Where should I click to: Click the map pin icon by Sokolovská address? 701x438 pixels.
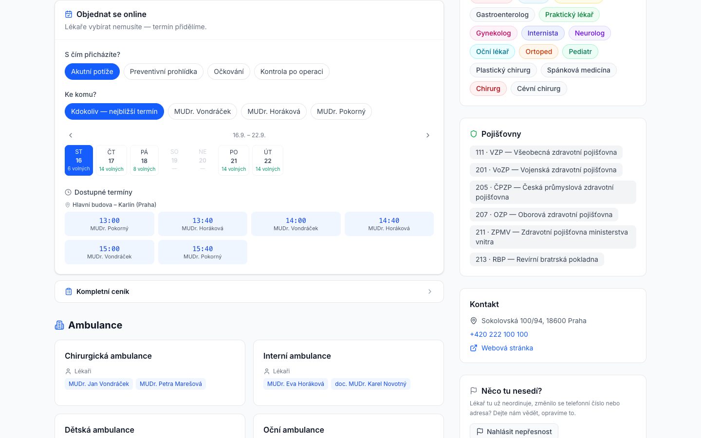474,321
